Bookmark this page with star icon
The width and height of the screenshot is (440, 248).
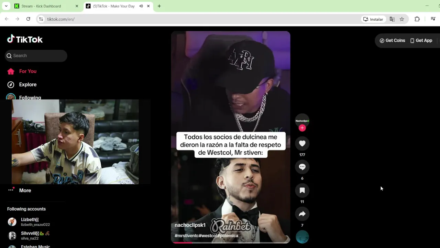[402, 19]
